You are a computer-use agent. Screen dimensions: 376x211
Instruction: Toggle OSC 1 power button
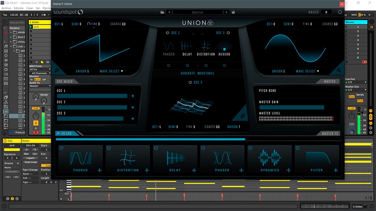tap(168, 33)
